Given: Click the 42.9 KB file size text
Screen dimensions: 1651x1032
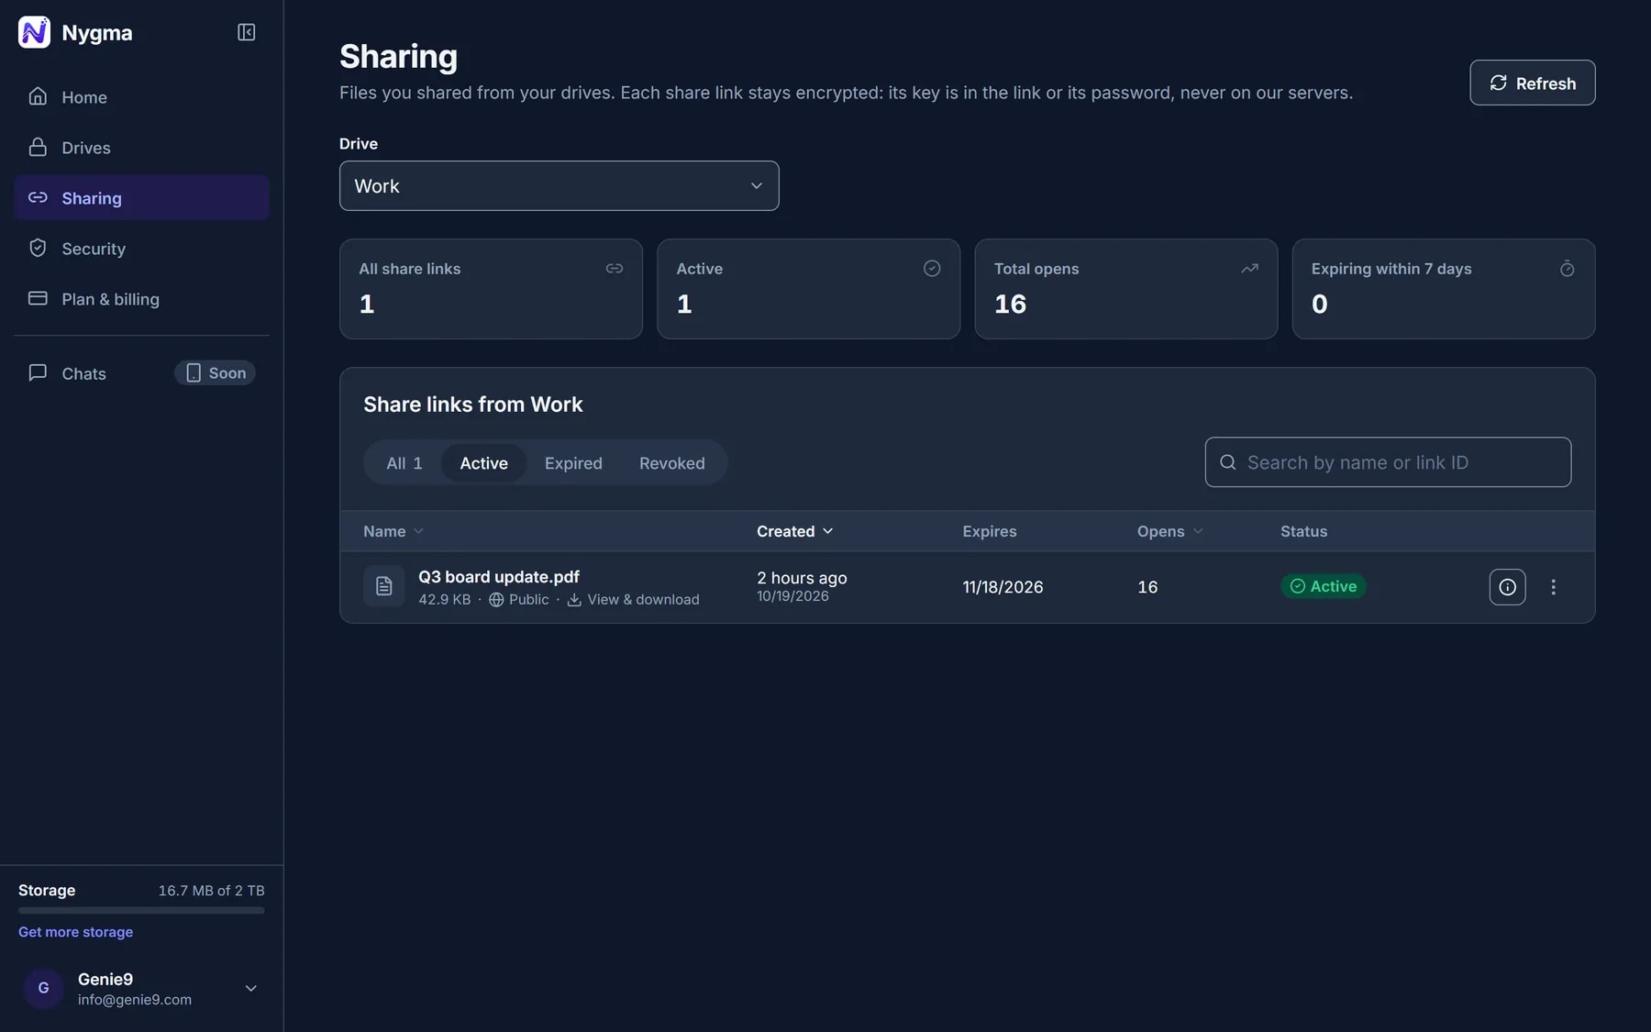Looking at the screenshot, I should (444, 600).
